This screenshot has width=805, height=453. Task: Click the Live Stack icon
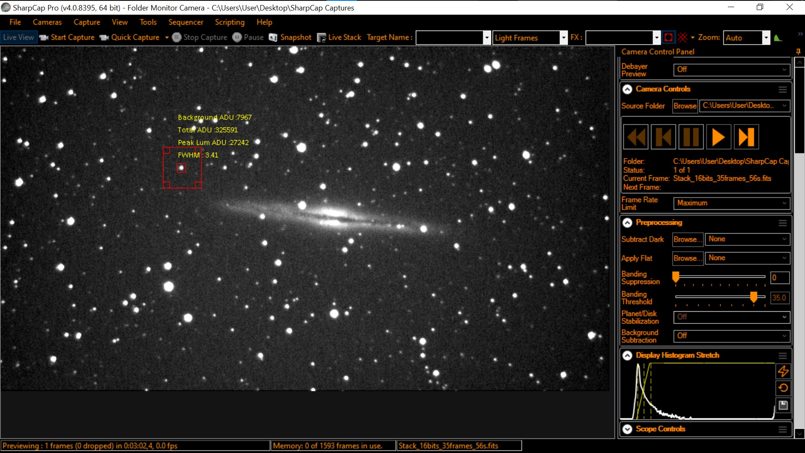[322, 38]
